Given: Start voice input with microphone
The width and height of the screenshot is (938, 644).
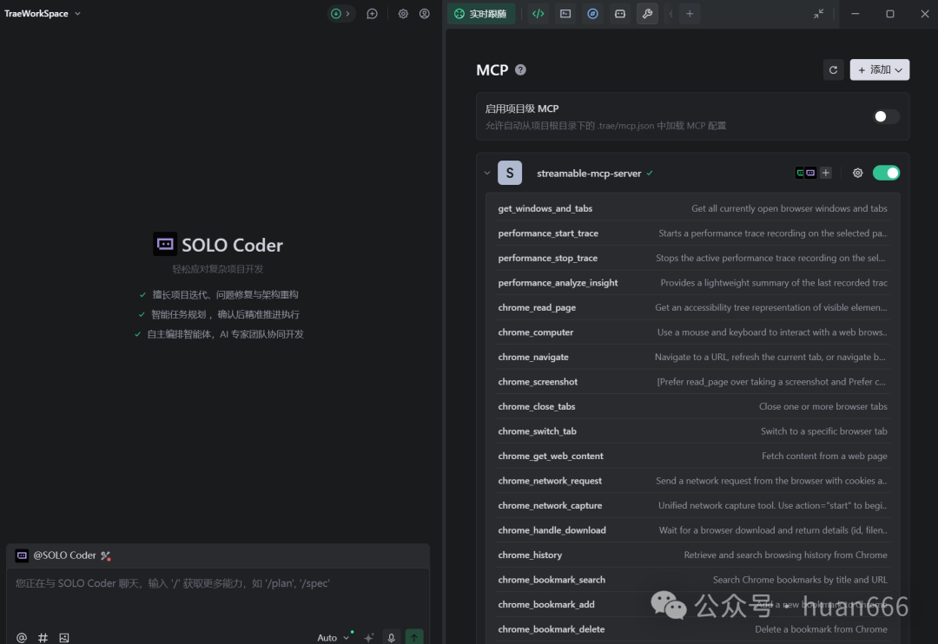Looking at the screenshot, I should 391,637.
